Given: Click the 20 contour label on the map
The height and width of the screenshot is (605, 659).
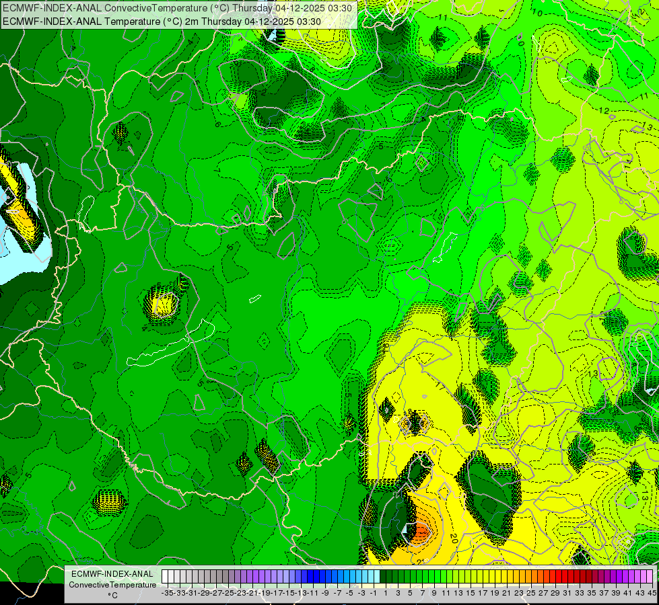Looking at the screenshot, I should pos(454,538).
